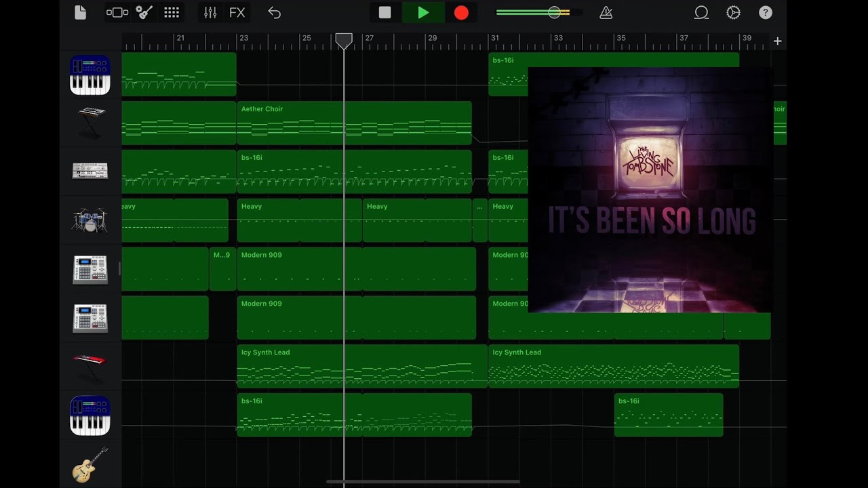
Task: Open song settings gear
Action: coord(733,12)
